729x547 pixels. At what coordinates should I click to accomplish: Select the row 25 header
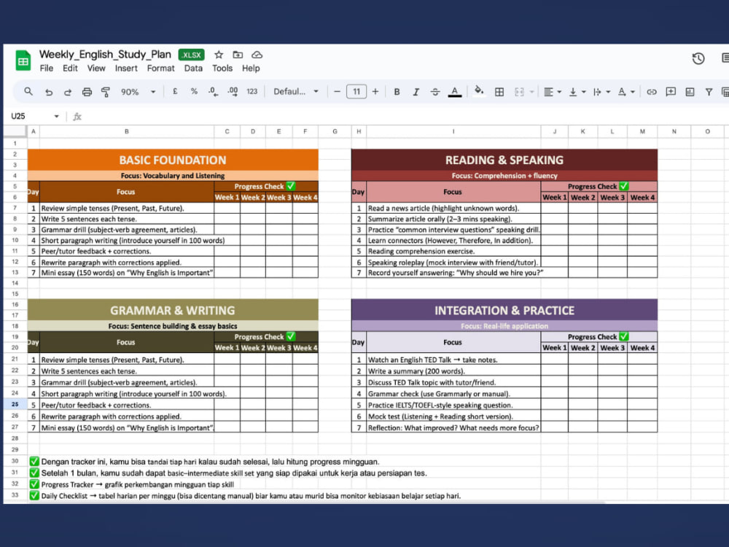click(x=15, y=404)
